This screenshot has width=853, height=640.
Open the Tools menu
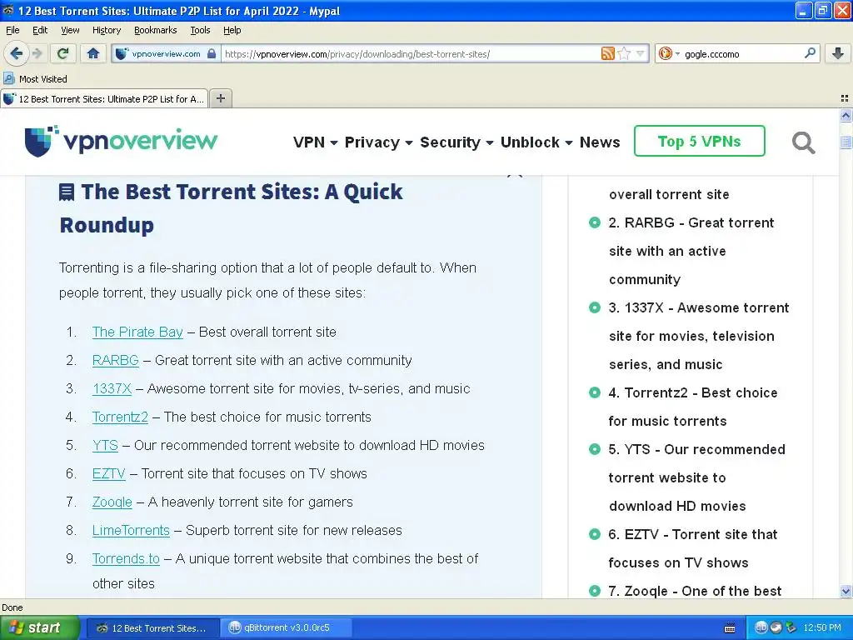click(x=200, y=30)
